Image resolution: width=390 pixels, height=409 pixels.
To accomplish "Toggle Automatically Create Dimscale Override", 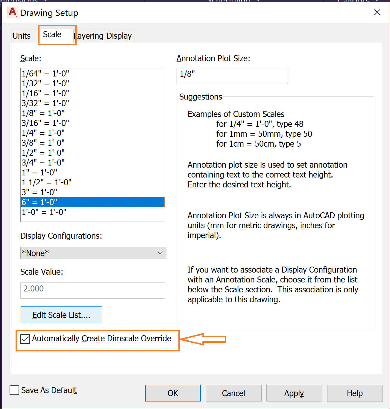I will pyautogui.click(x=25, y=339).
